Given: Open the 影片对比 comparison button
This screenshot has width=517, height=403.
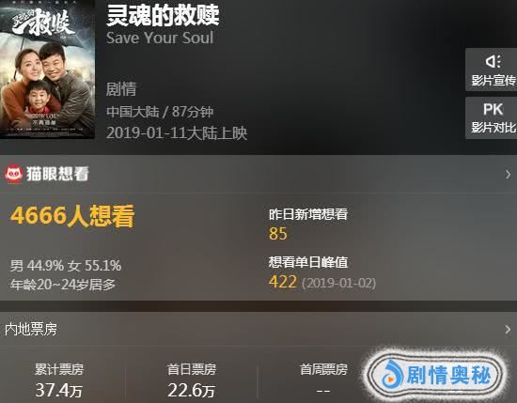Looking at the screenshot, I should pyautogui.click(x=492, y=117).
